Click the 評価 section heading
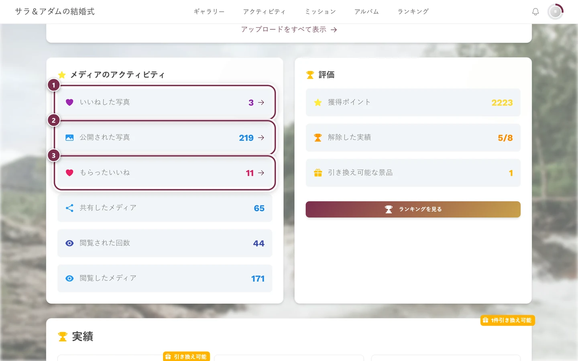 point(326,75)
